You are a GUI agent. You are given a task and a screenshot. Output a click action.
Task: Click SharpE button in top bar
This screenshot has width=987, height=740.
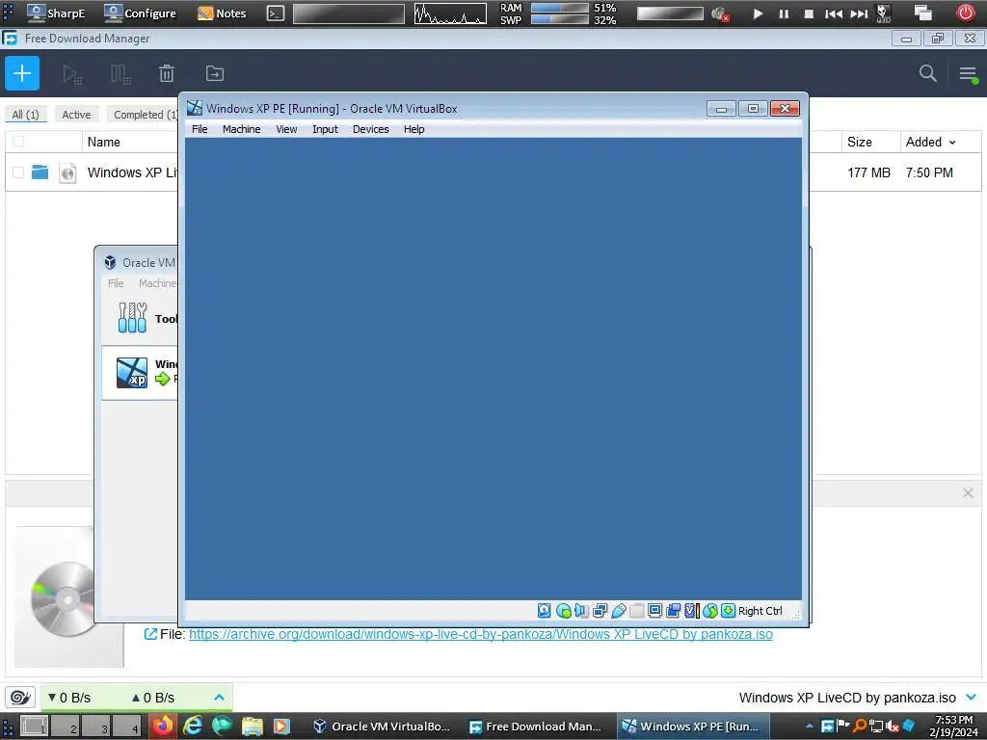[56, 13]
